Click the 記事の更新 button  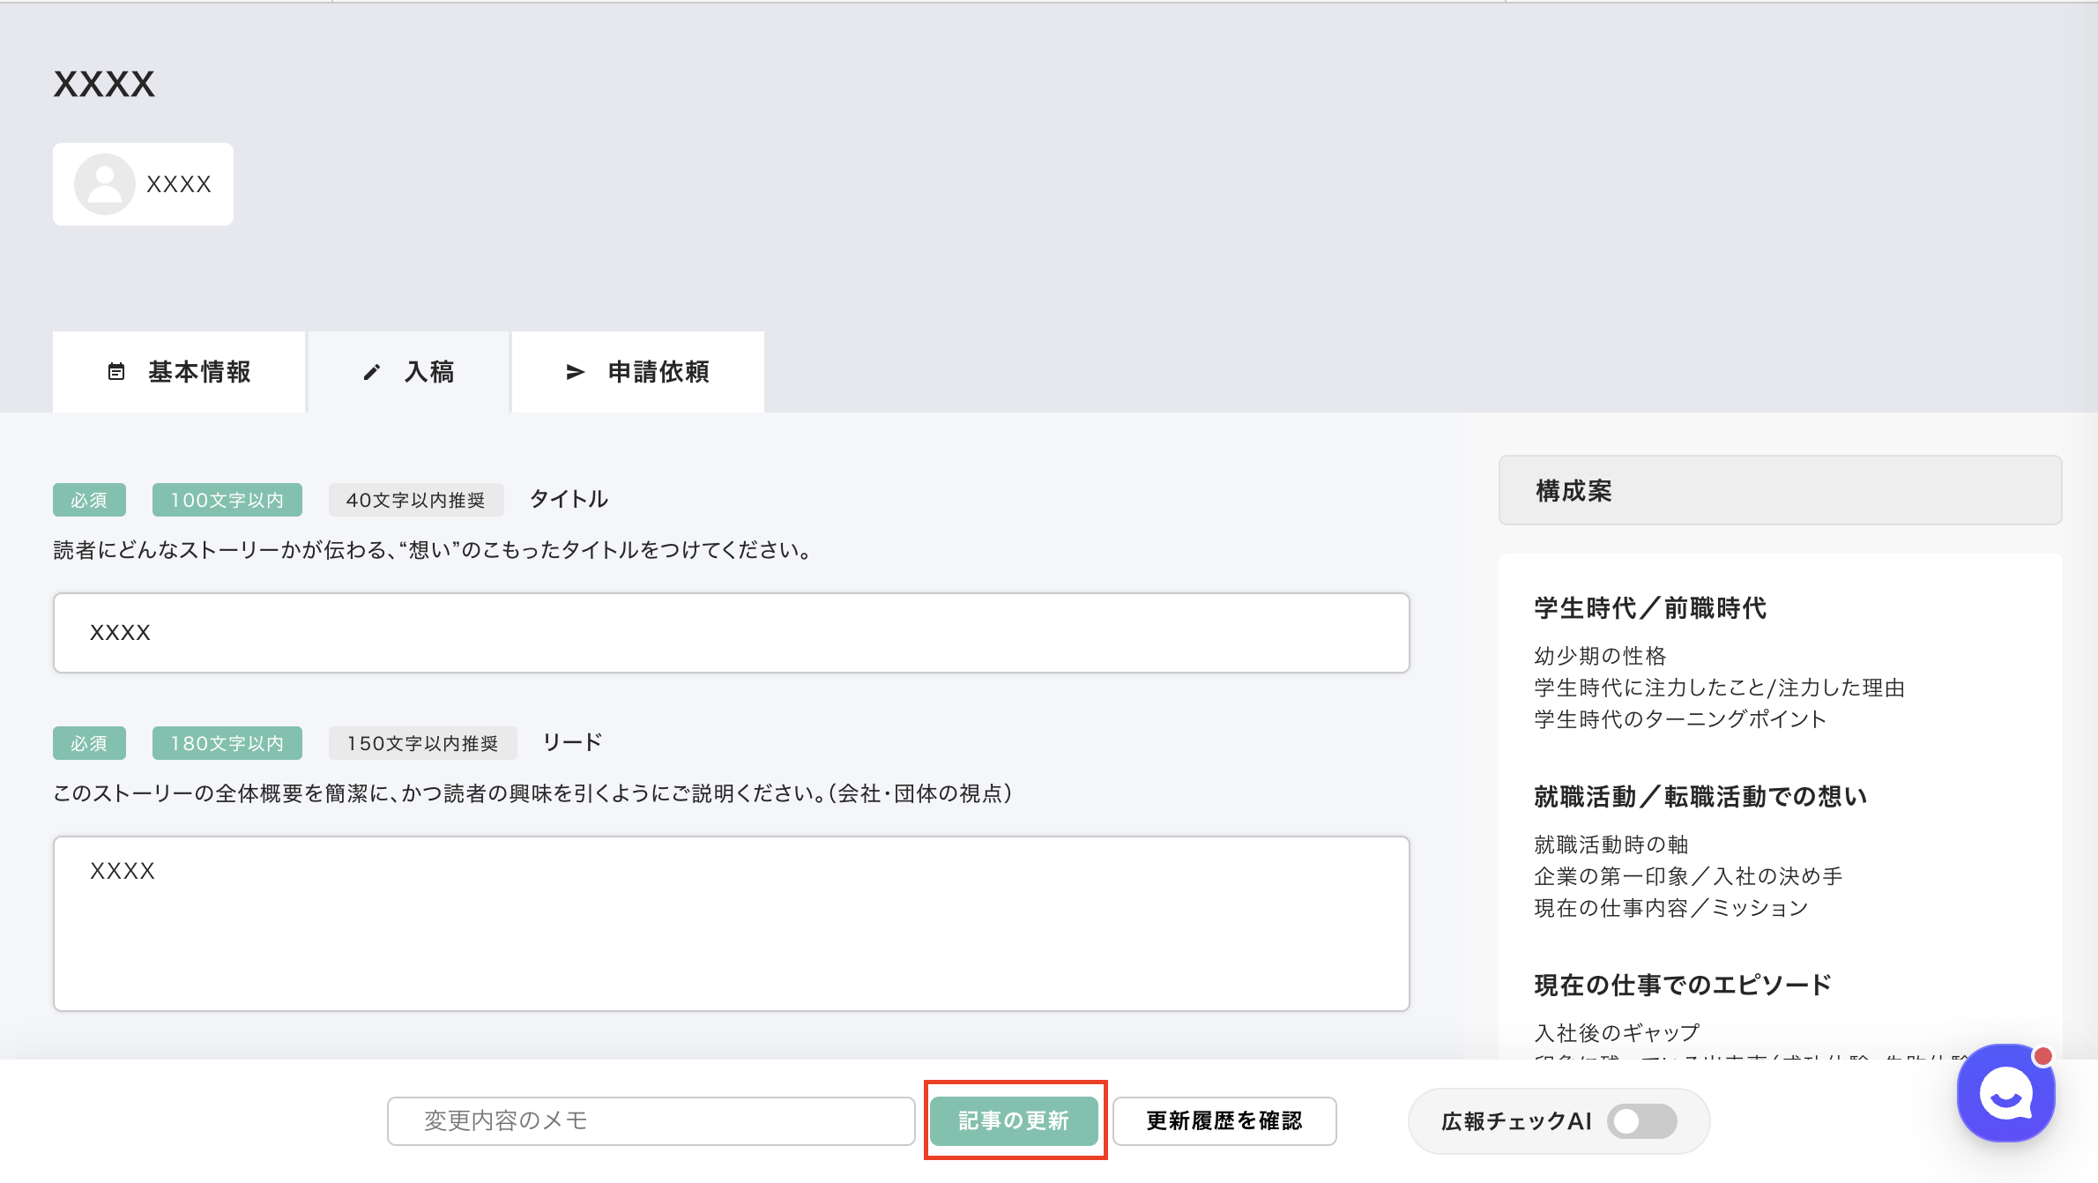tap(1014, 1120)
